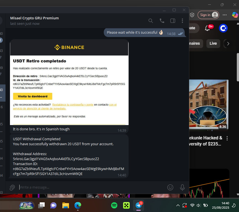
Task: Open the emoji picker in message box
Action: click(x=170, y=187)
